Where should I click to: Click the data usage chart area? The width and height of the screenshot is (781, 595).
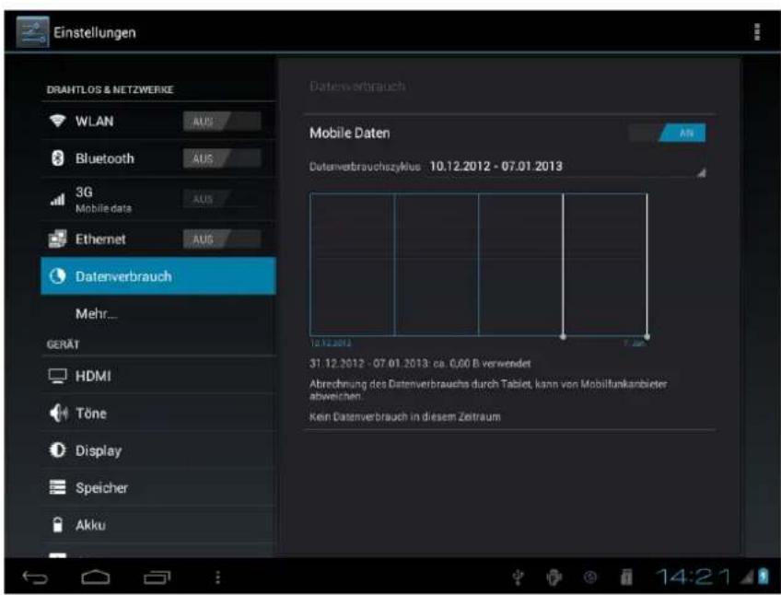(478, 264)
